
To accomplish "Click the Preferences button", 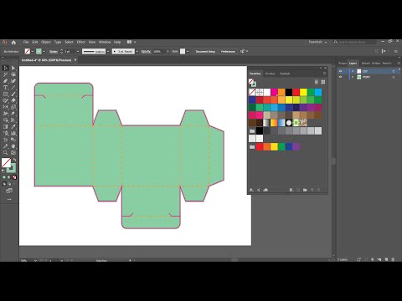I will (x=228, y=52).
